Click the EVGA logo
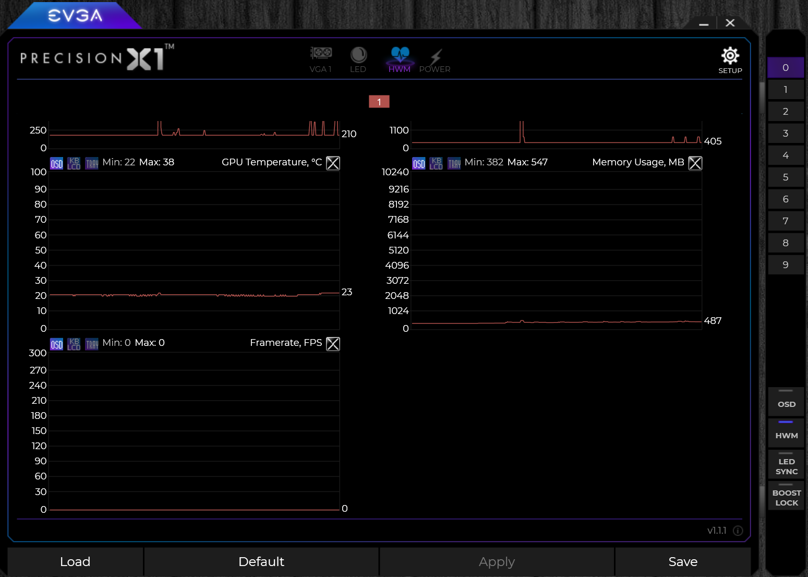 75,16
